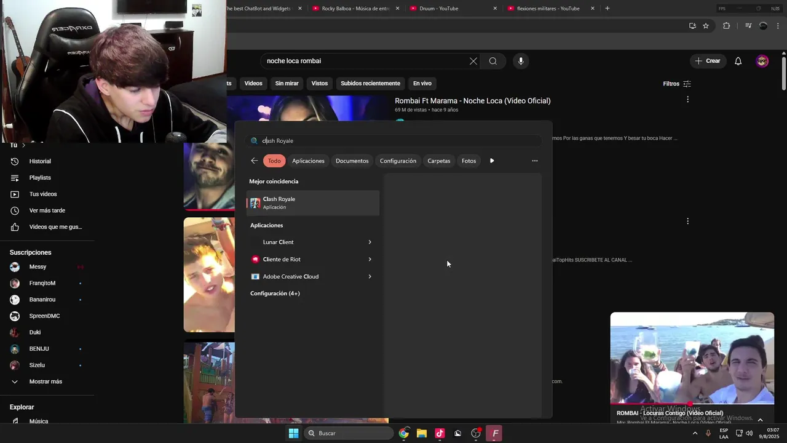This screenshot has height=443, width=787.
Task: Go back in Windows search panel
Action: coord(255,161)
